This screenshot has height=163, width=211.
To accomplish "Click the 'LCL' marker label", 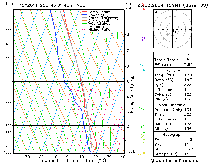I will coord(131,151).
